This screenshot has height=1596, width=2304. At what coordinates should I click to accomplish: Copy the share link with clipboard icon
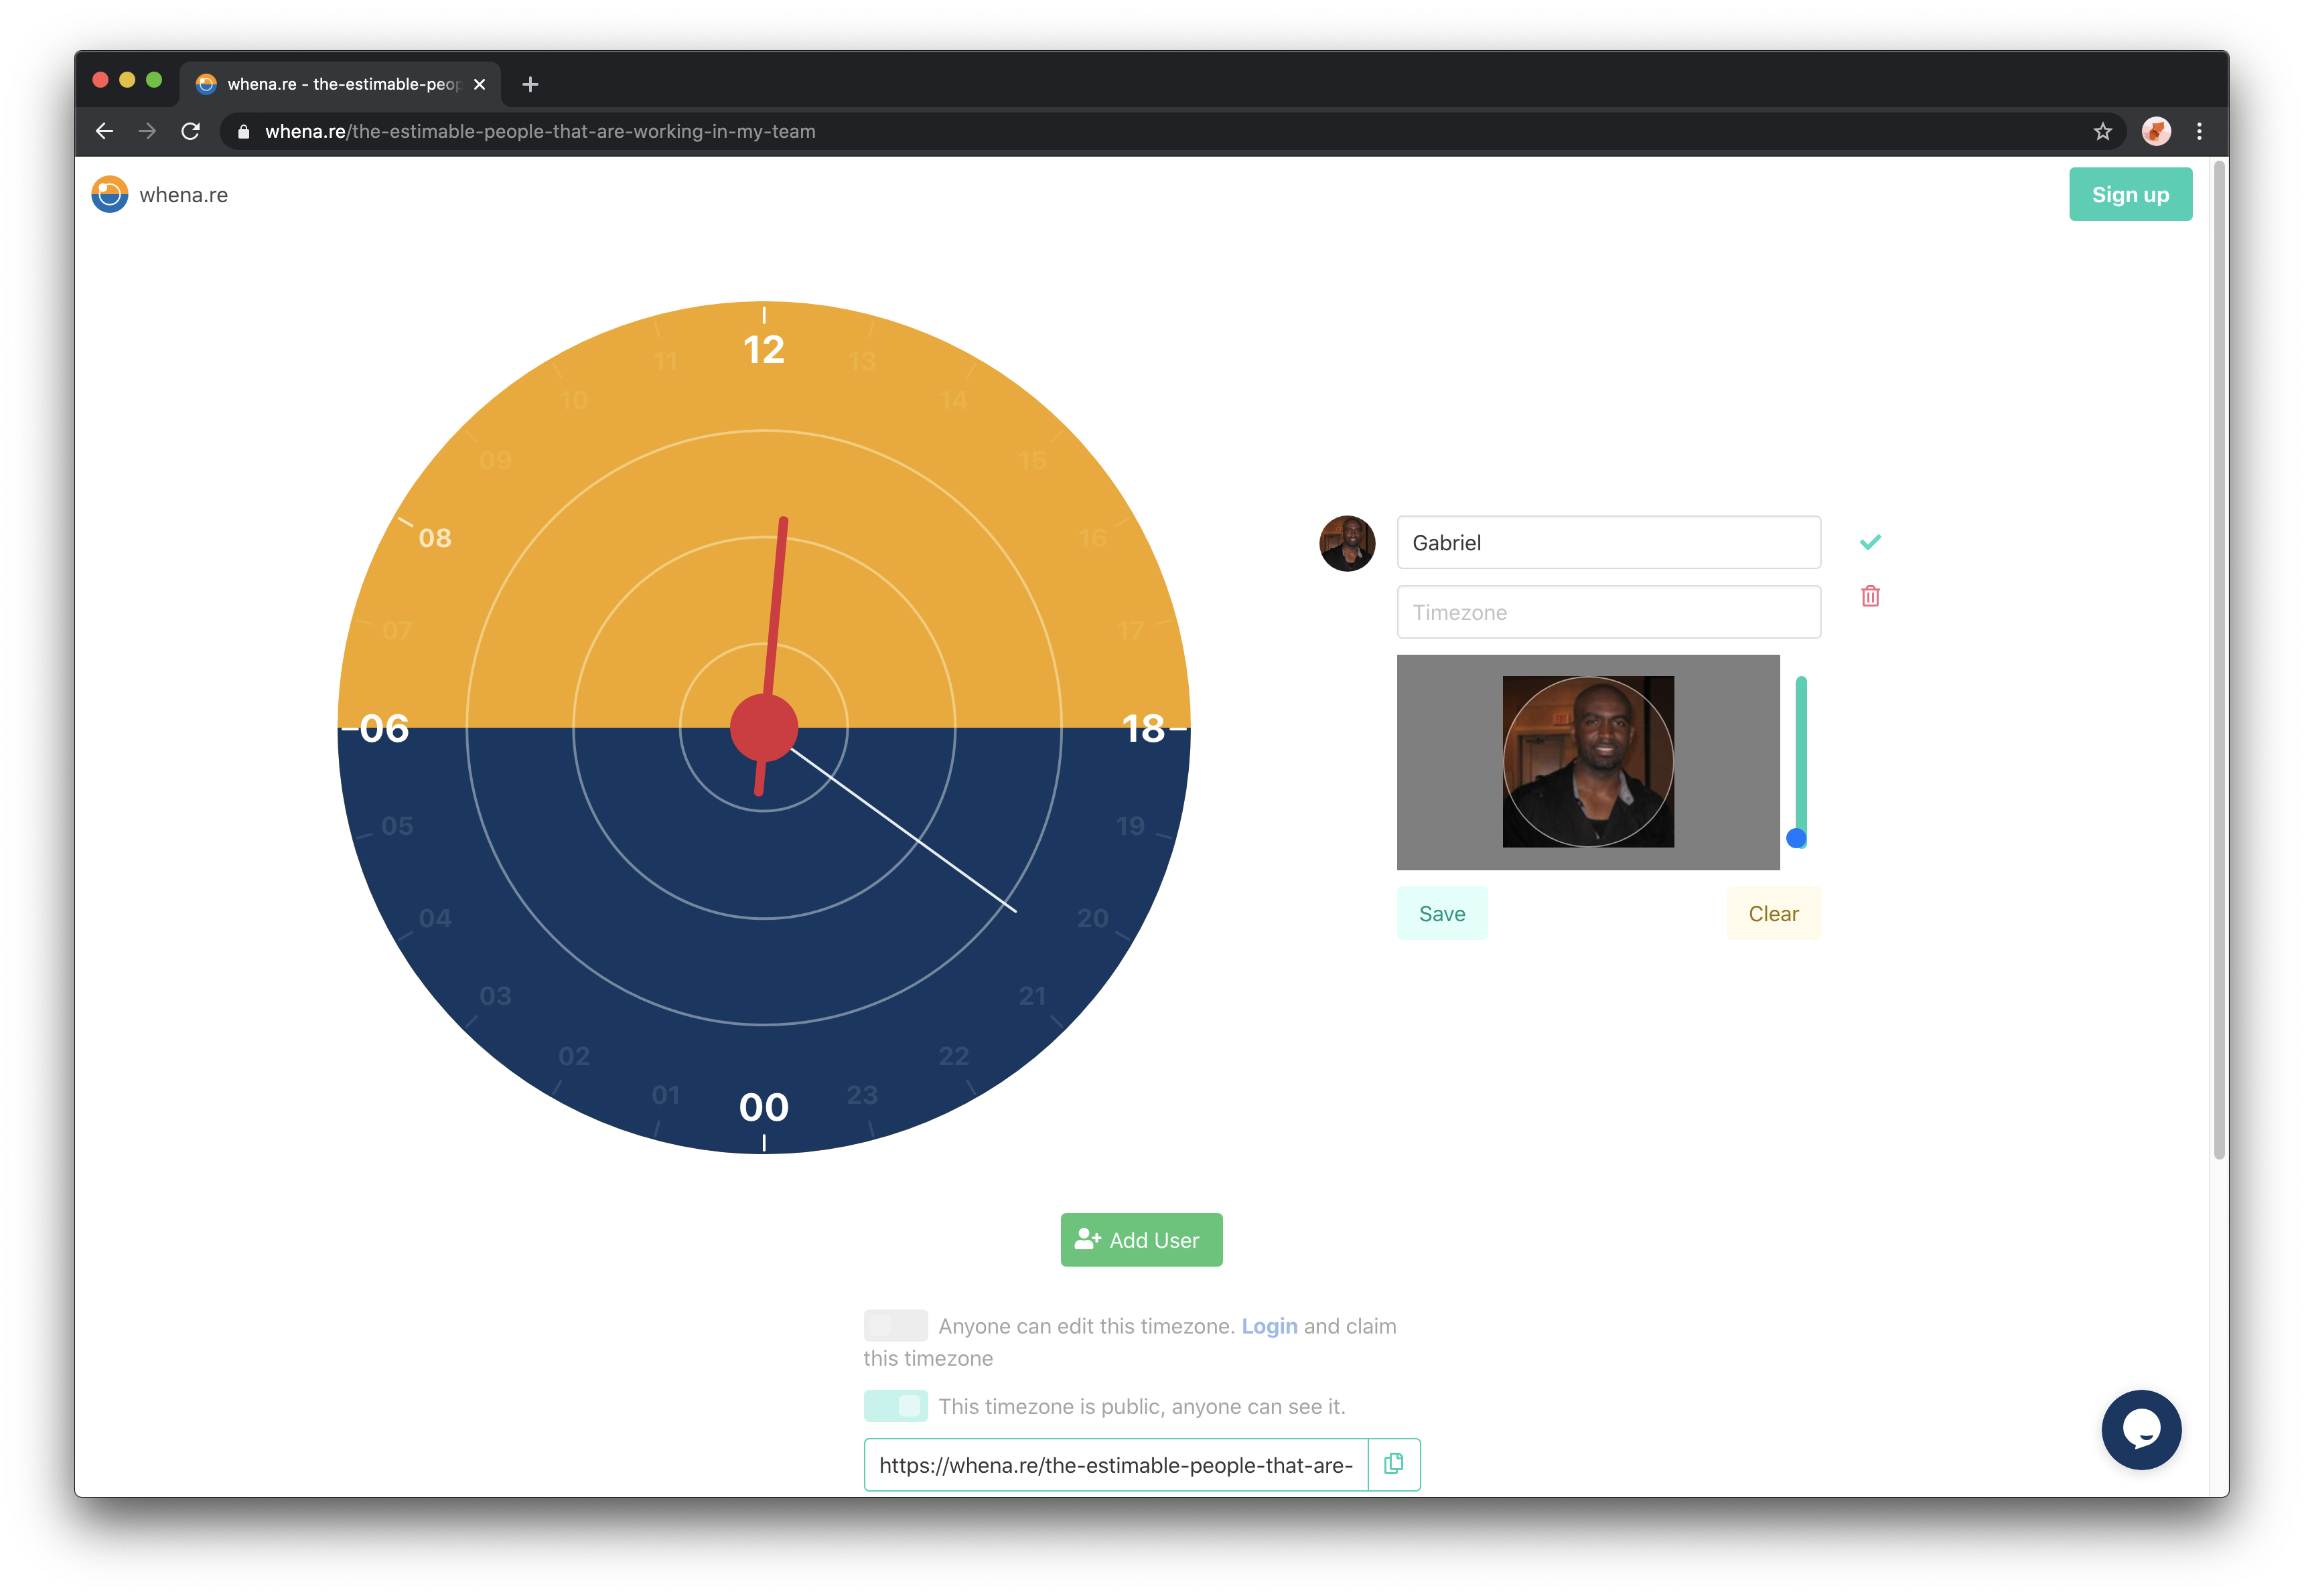1394,1464
